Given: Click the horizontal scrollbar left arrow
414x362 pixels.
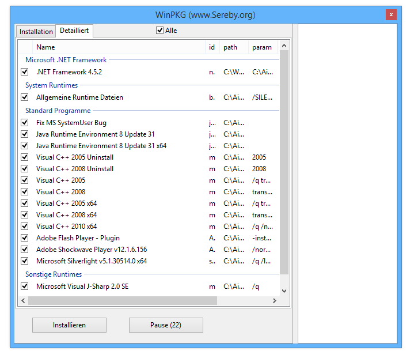Looking at the screenshot, I should pos(23,301).
